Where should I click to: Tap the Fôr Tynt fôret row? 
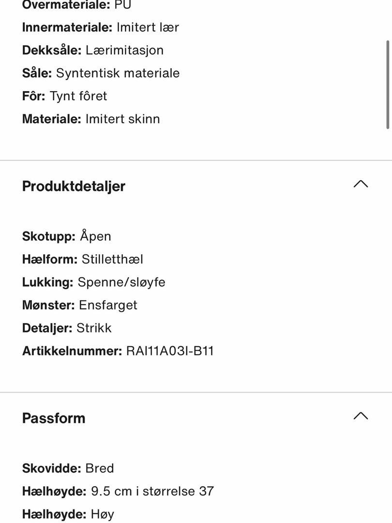[64, 96]
